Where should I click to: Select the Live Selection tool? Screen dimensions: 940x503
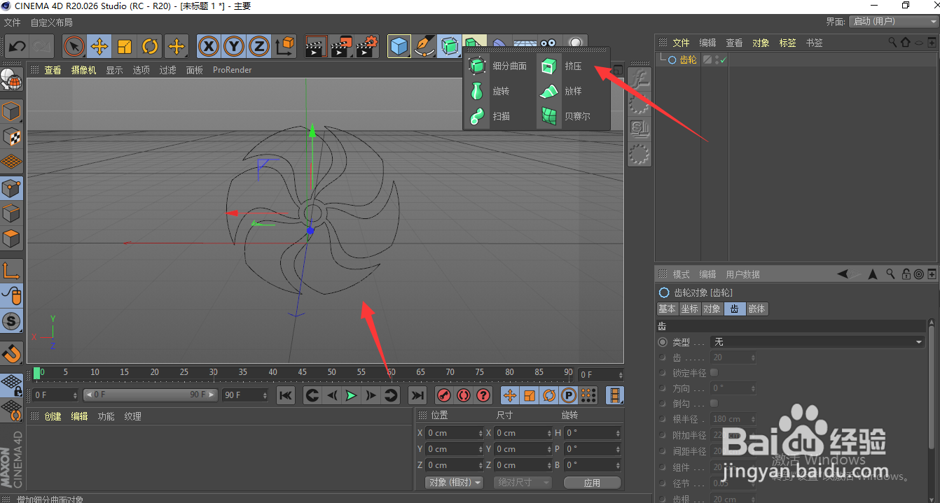pyautogui.click(x=74, y=47)
